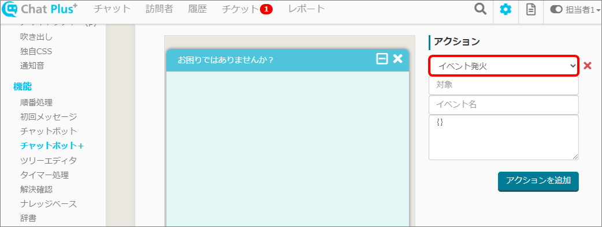The width and height of the screenshot is (602, 227).
Task: Open 独自CSS in the sidebar
Action: (36, 51)
